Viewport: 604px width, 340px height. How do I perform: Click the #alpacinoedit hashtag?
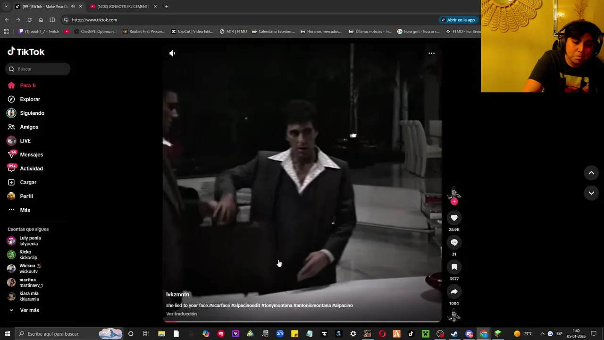[x=245, y=306]
